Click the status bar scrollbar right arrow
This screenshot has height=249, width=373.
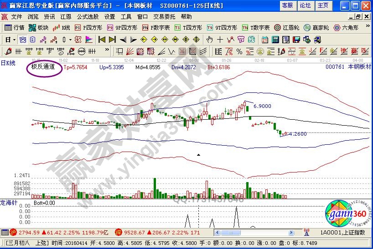[x=291, y=233]
